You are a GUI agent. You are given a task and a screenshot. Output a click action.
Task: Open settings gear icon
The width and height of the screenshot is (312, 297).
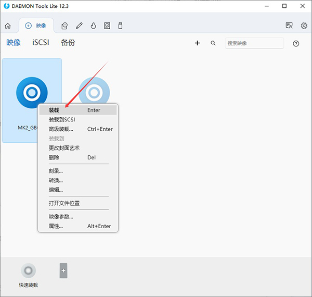(x=304, y=26)
